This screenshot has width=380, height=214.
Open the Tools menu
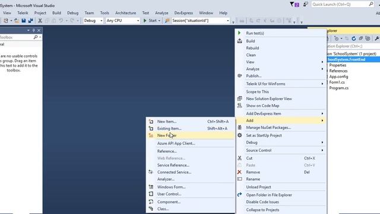[104, 13]
